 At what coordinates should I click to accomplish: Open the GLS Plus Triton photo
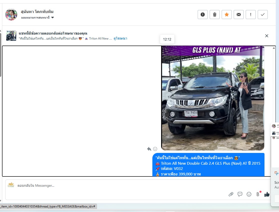(213, 98)
